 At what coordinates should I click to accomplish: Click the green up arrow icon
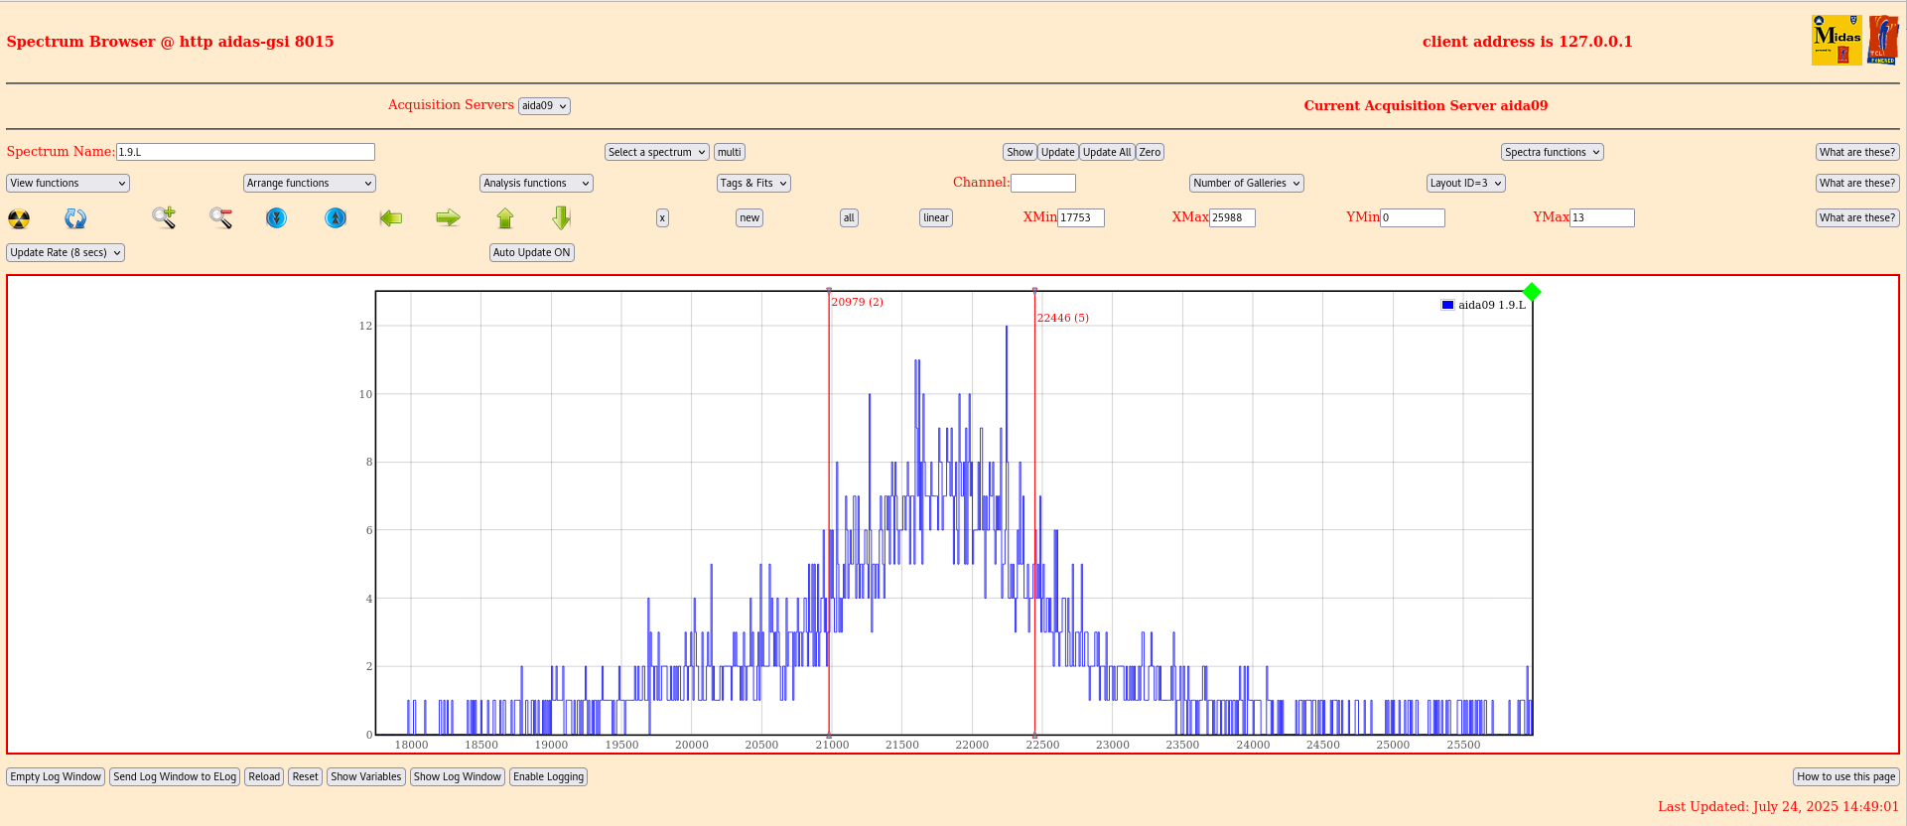click(x=505, y=217)
